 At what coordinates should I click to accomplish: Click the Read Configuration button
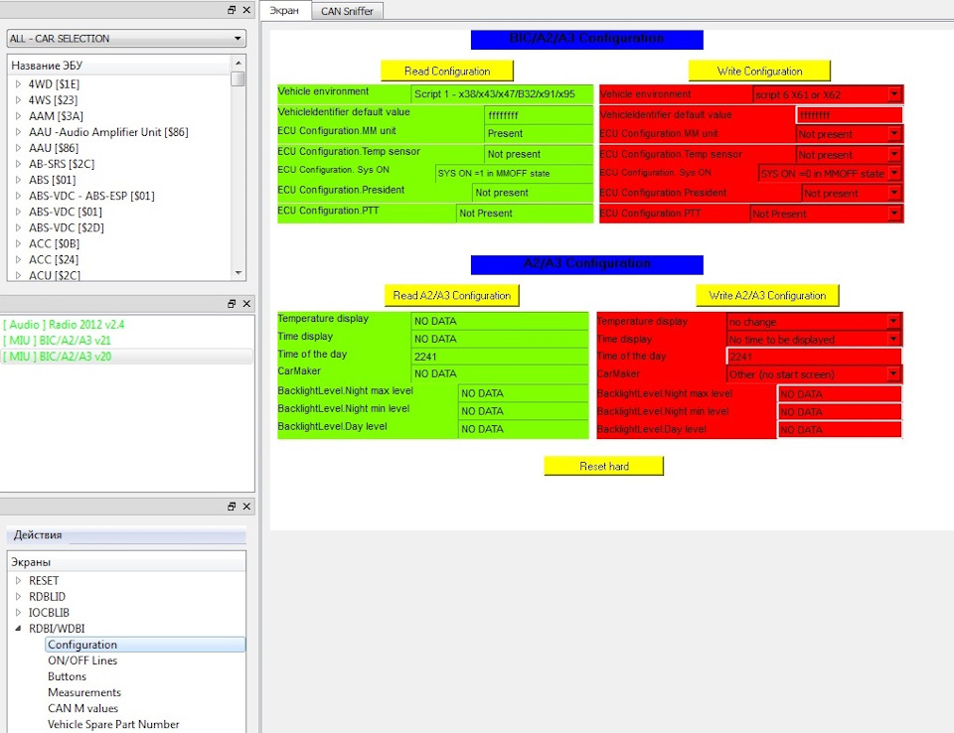[x=447, y=72]
